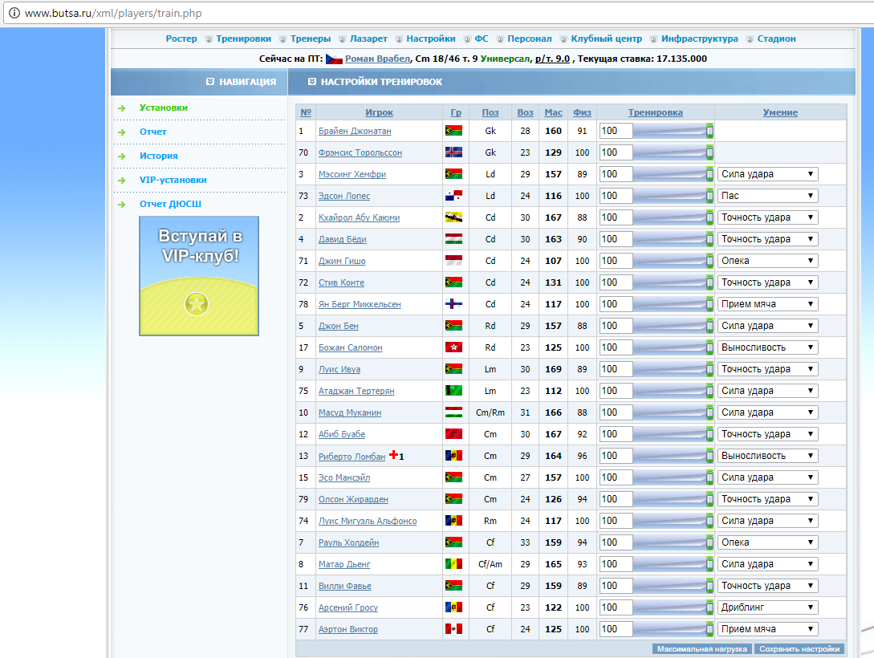874x658 pixels.
Task: Click the flag icon beside Брайен Джонатан
Action: tap(453, 131)
